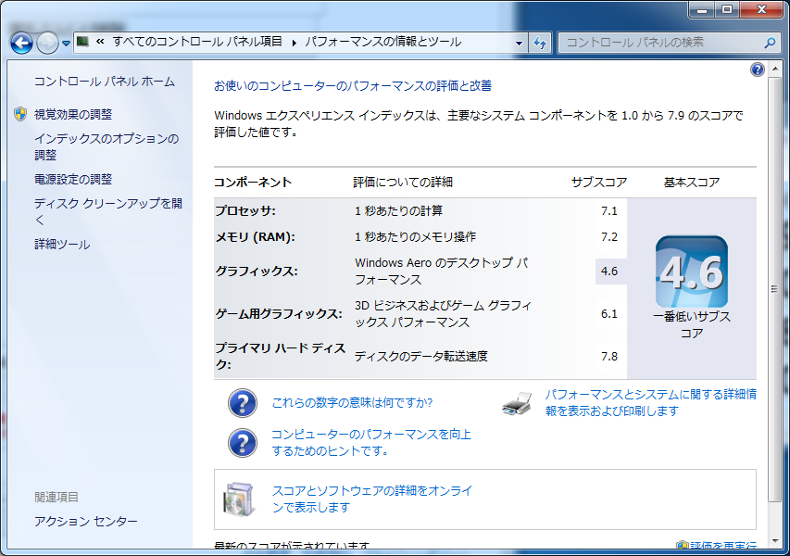Open インデックスのオプションの調整 link
Viewport: 790px width, 556px height.
(107, 146)
